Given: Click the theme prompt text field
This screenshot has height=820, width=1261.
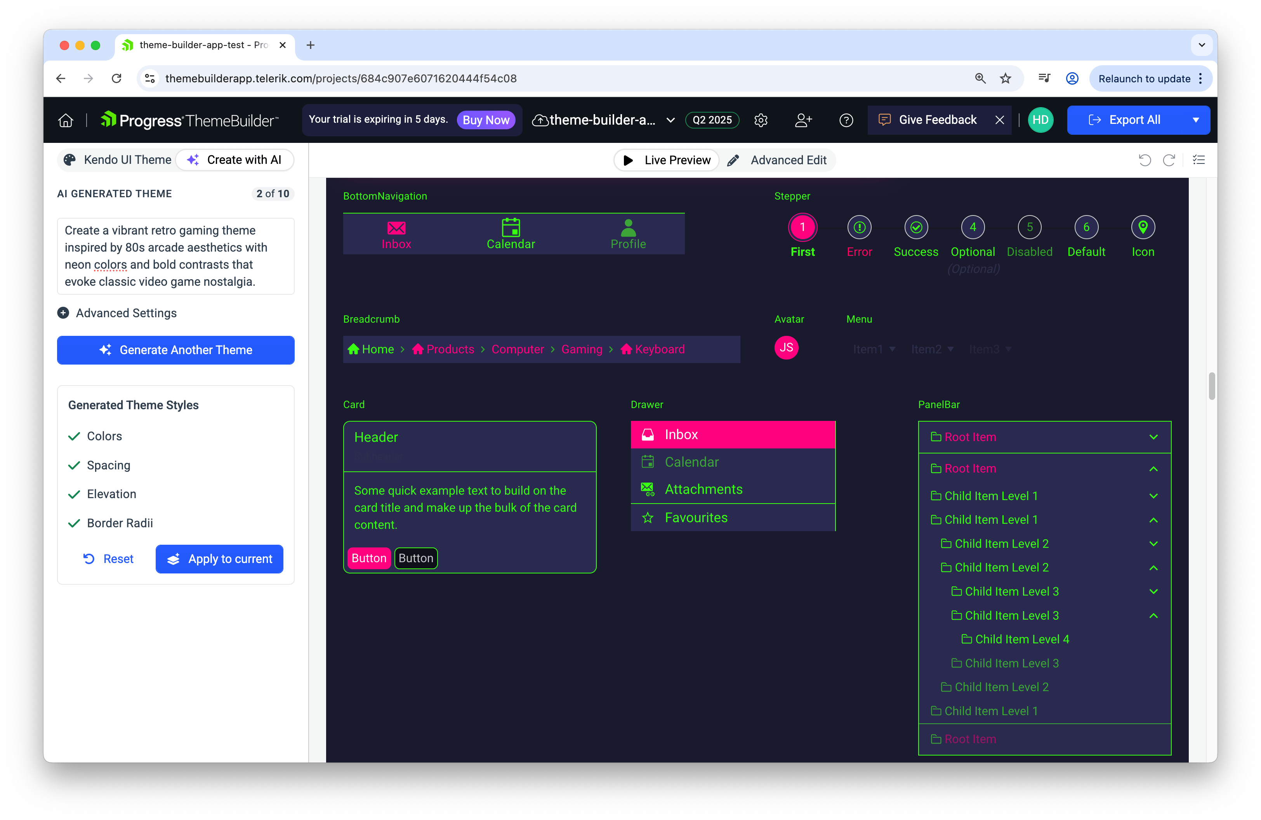Looking at the screenshot, I should [x=175, y=256].
